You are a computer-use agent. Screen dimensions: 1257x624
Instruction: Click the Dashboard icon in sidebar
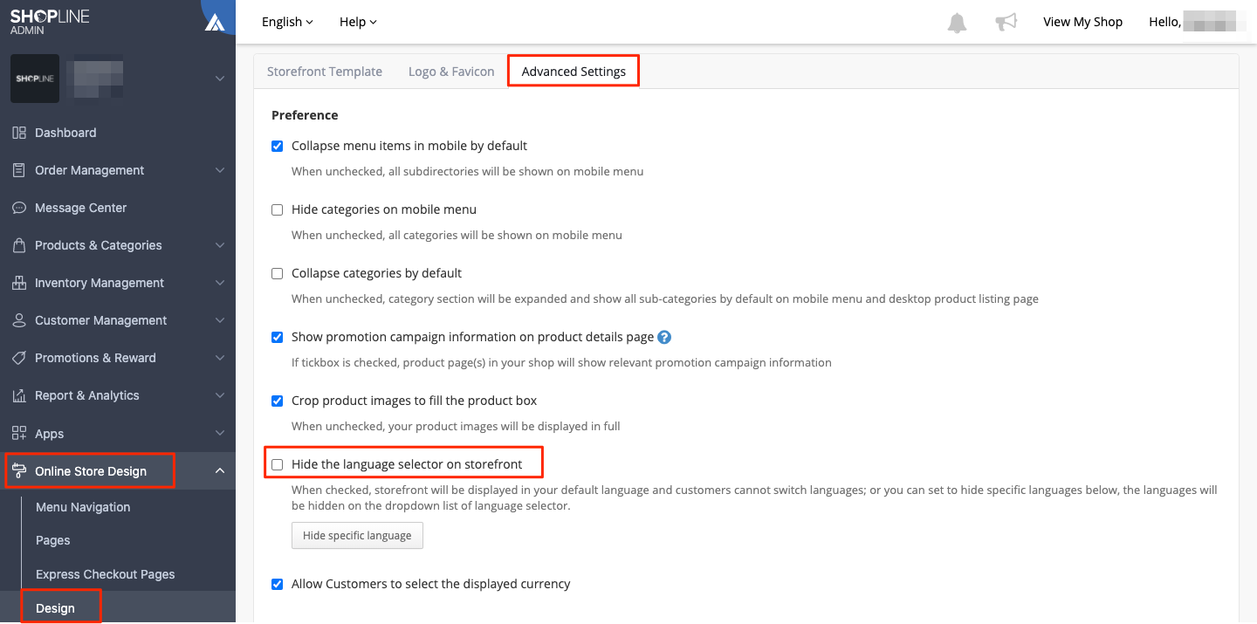tap(19, 133)
